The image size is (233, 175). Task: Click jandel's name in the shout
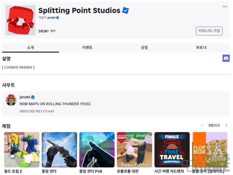25,97
